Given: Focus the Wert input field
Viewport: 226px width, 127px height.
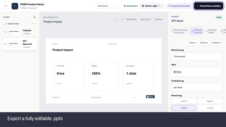Looking at the screenshot, I should click(197, 72).
